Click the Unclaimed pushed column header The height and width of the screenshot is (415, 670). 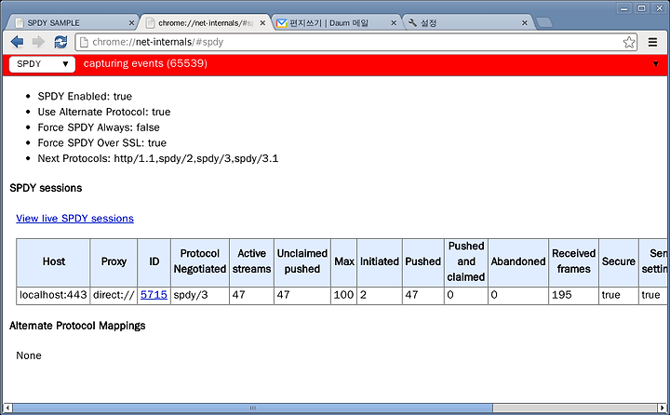click(302, 261)
